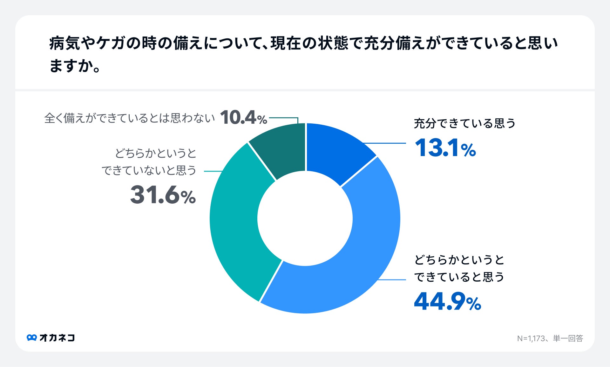
Task: Click the 充分できている思う label
Action: click(464, 123)
